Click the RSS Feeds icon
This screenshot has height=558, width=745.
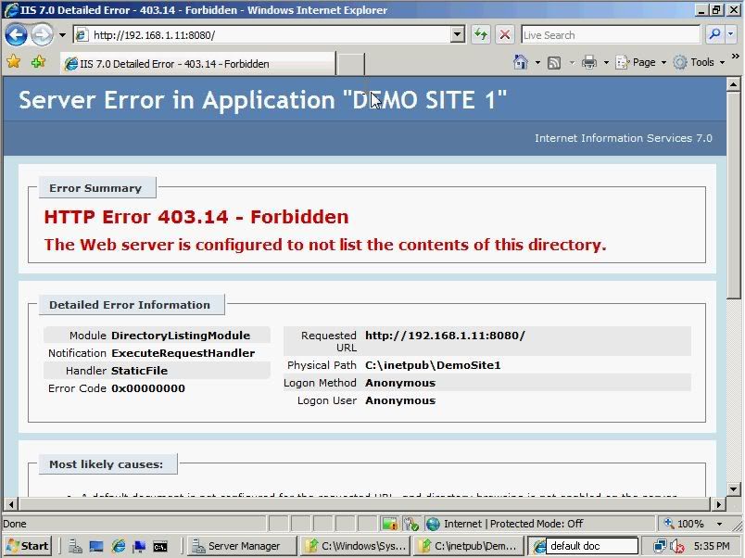(x=554, y=63)
